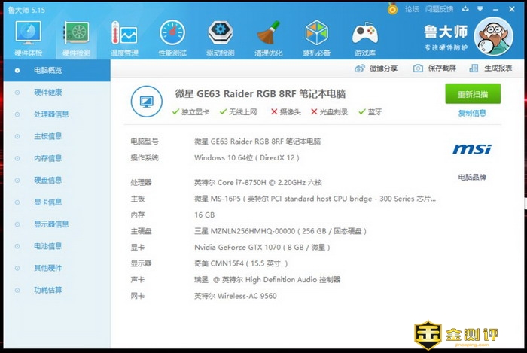Go to 硬盘信息 in the sidebar
Image resolution: width=527 pixels, height=353 pixels.
[x=47, y=180]
